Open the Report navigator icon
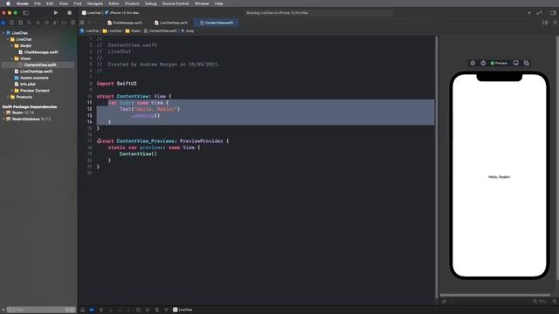Viewport: 559px width, 314px height. pos(72,23)
